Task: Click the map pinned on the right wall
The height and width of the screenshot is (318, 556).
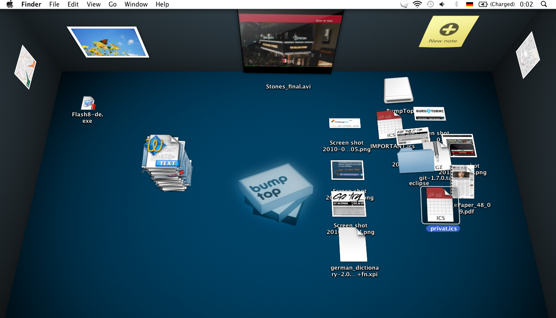Action: click(x=528, y=55)
